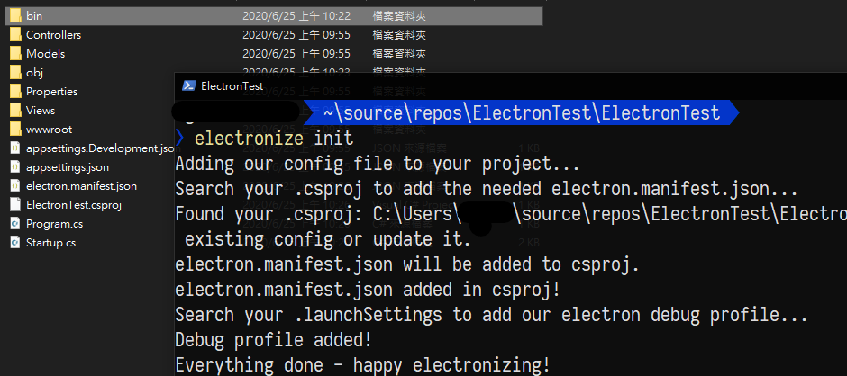This screenshot has width=847, height=376.
Task: Click the bin folder modified date
Action: click(x=296, y=15)
